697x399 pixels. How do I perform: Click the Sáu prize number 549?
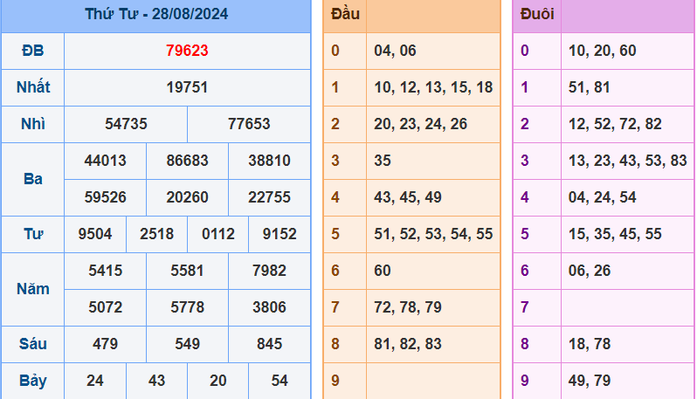[x=187, y=344]
